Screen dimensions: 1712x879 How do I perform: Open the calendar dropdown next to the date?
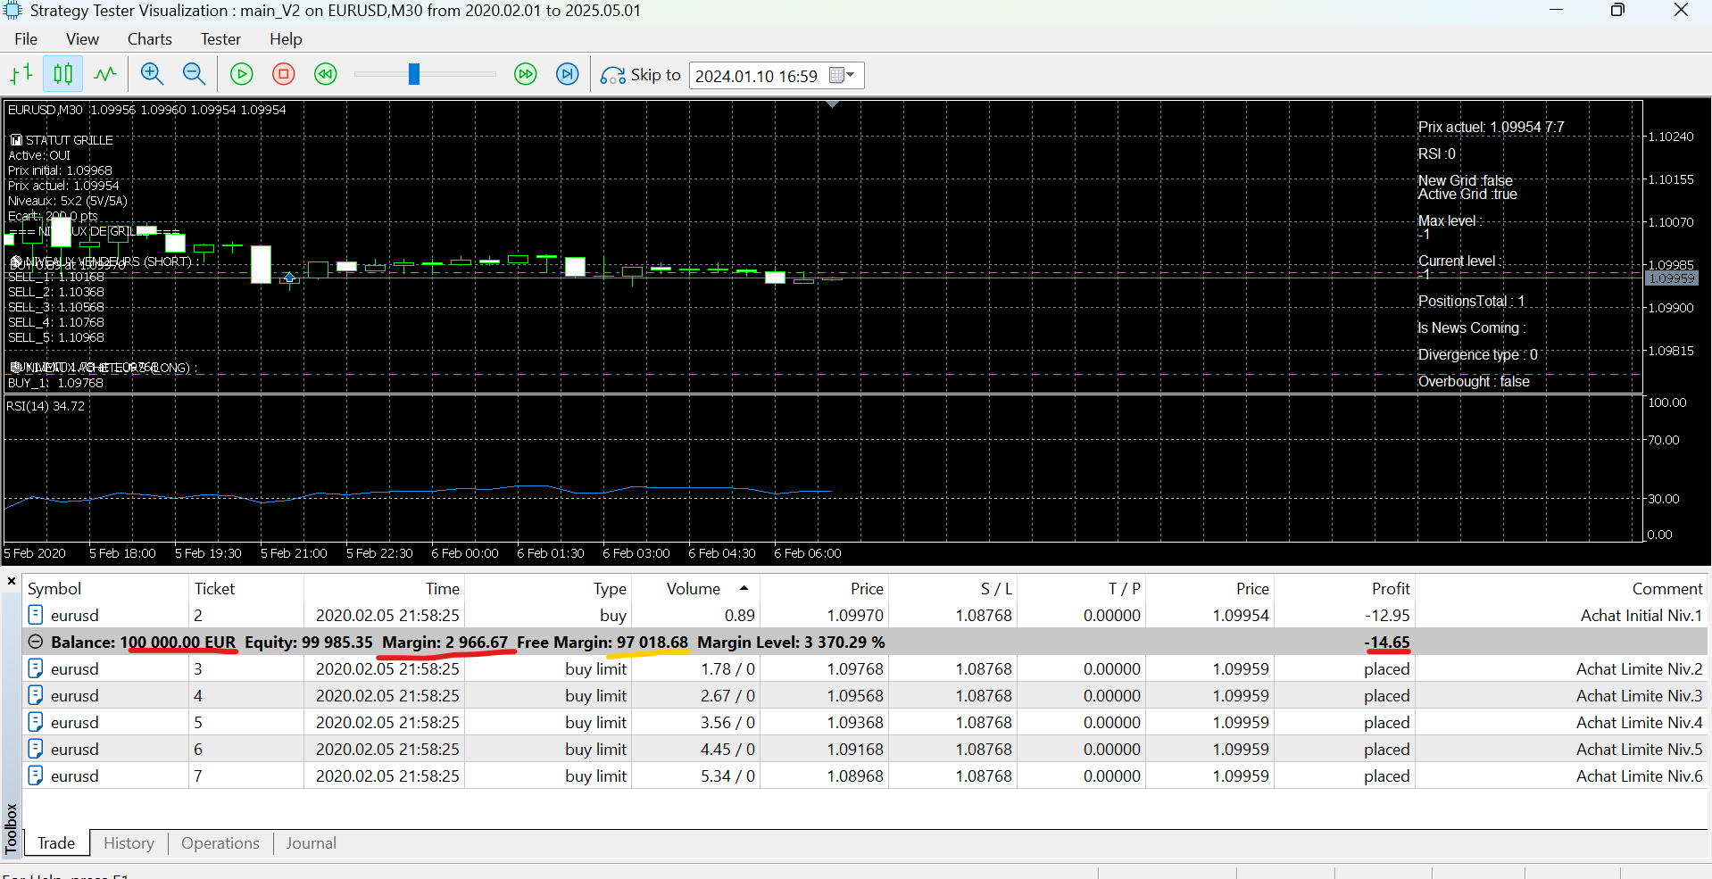tap(842, 75)
